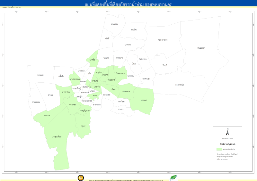Click the green flood-risk legend swatch
This screenshot has height=181, width=257.
tap(220, 149)
